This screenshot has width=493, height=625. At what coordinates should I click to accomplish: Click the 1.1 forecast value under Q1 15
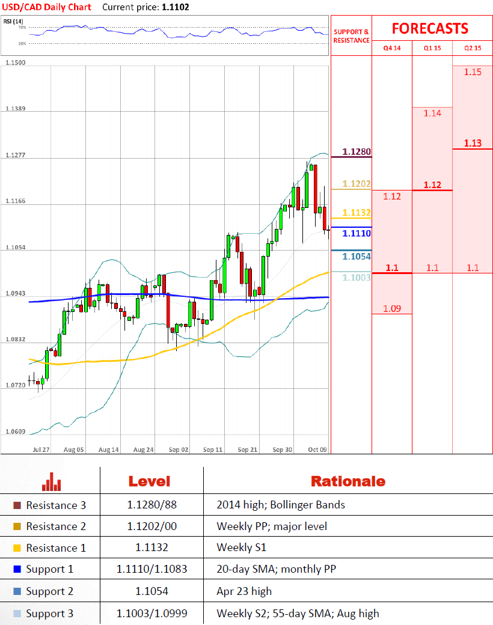pyautogui.click(x=432, y=268)
